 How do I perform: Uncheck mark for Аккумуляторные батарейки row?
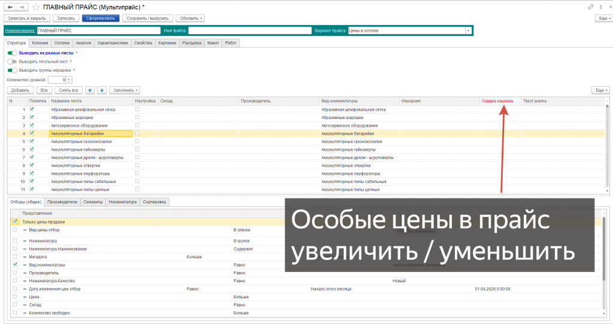coord(32,133)
